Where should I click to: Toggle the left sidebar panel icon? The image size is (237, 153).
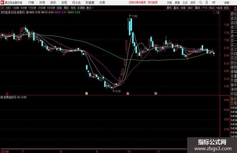point(2,8)
